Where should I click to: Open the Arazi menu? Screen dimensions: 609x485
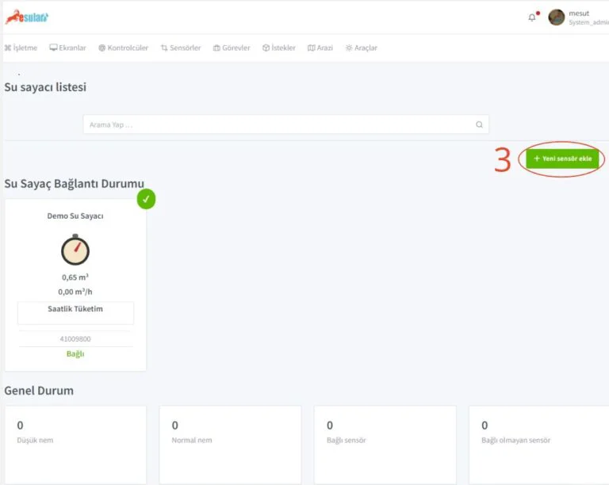(320, 48)
